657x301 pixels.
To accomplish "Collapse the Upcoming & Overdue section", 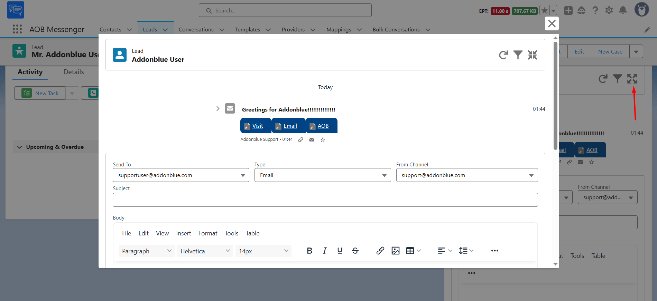I will click(20, 147).
